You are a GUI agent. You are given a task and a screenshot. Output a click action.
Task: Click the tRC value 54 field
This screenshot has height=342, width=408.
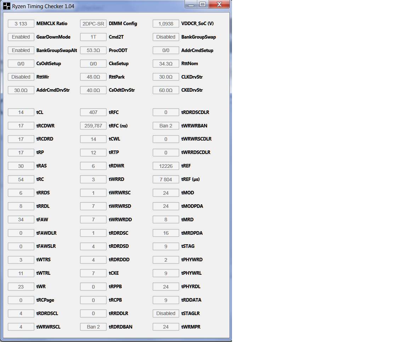pos(21,179)
